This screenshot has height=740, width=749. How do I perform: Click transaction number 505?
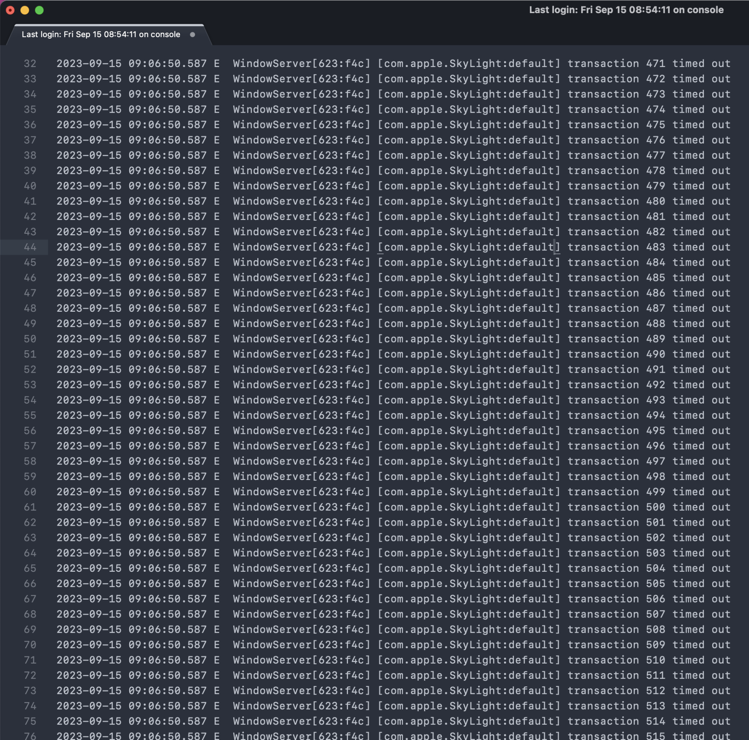tap(656, 583)
